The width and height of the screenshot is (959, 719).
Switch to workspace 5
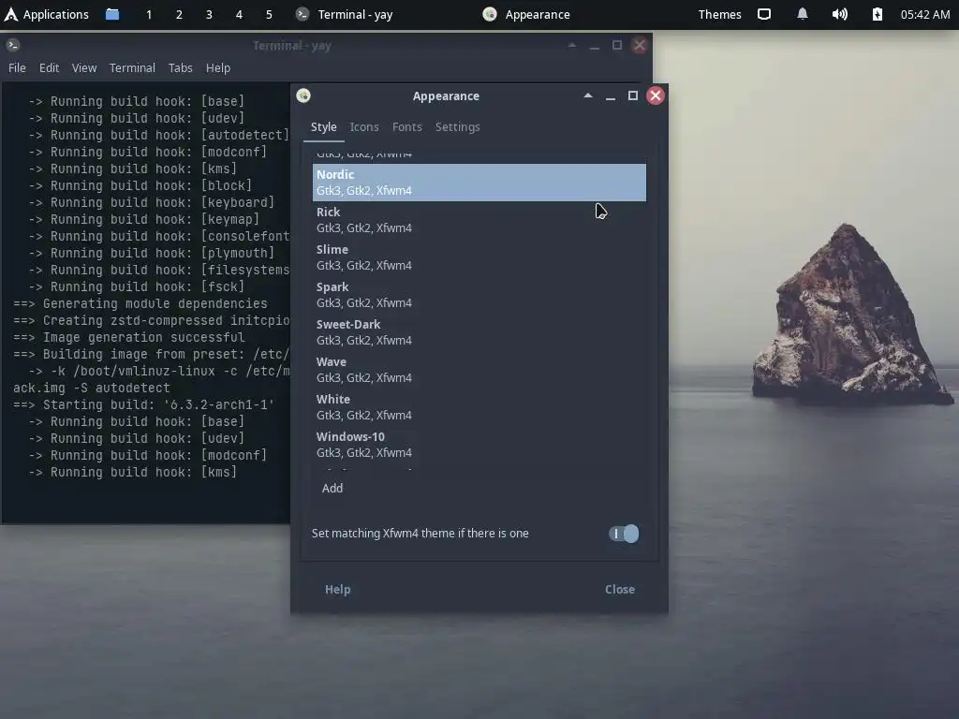pyautogui.click(x=269, y=14)
